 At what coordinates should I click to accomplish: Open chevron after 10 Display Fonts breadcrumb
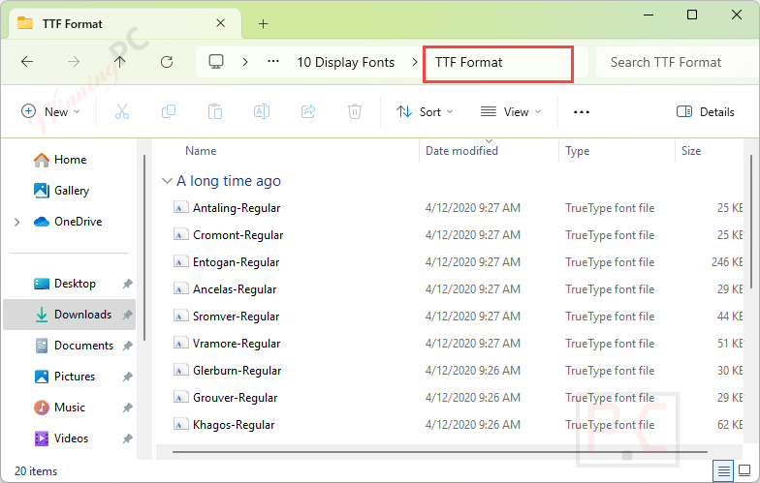tap(415, 62)
